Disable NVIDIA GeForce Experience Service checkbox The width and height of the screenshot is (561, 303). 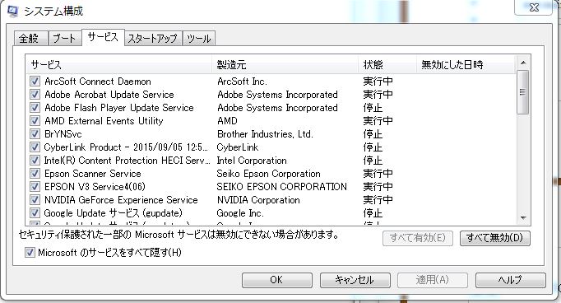[x=35, y=200]
